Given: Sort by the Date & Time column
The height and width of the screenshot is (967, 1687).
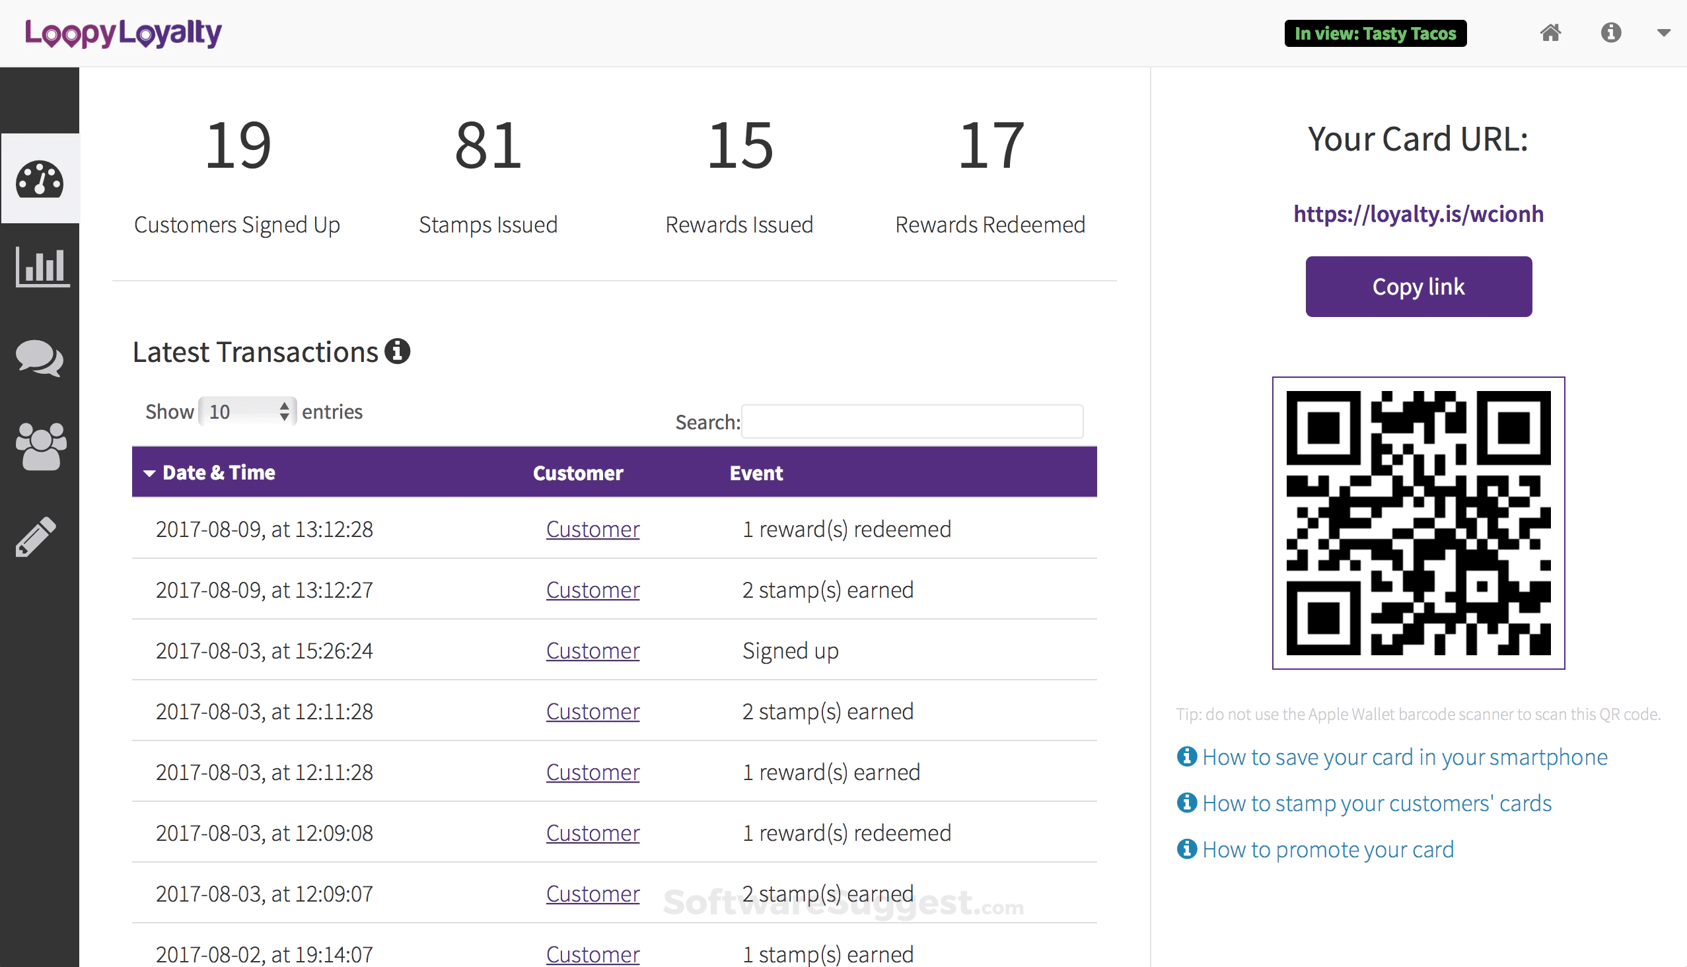Looking at the screenshot, I should (x=219, y=472).
